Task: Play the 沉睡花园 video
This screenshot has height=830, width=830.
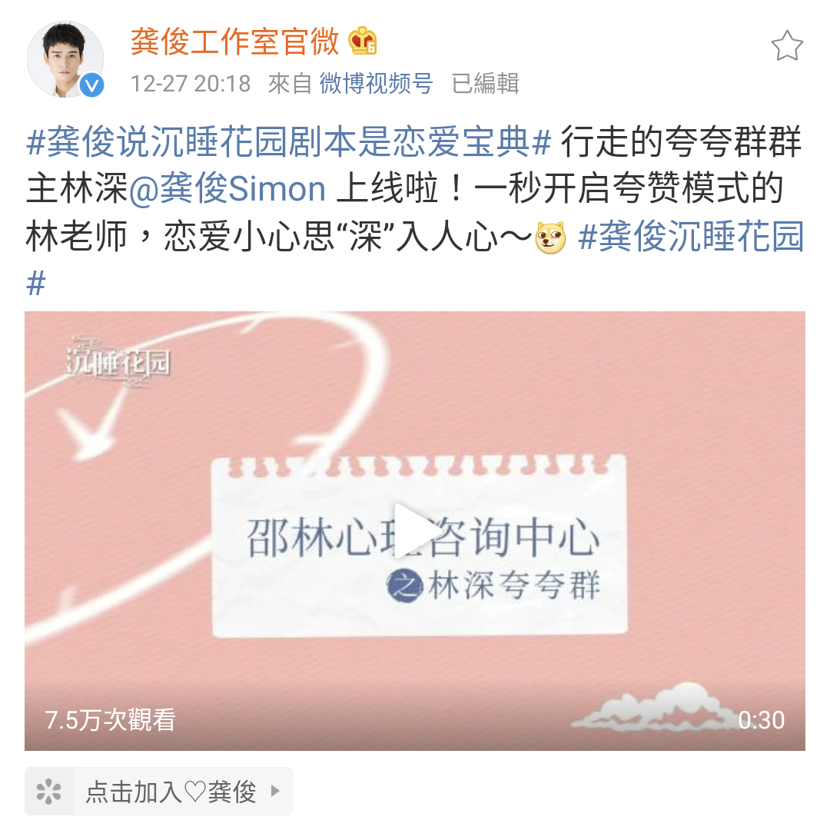Action: (x=414, y=530)
